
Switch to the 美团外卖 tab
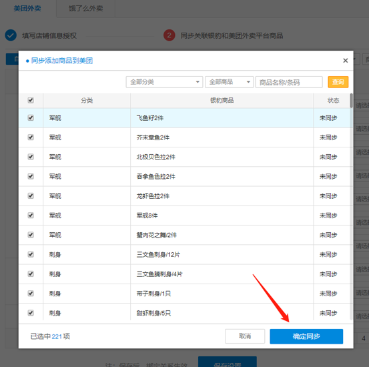[27, 9]
